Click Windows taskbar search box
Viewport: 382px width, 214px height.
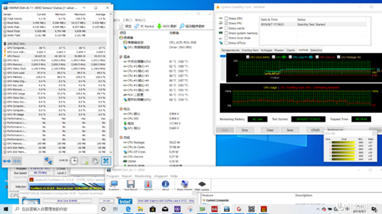pos(55,209)
